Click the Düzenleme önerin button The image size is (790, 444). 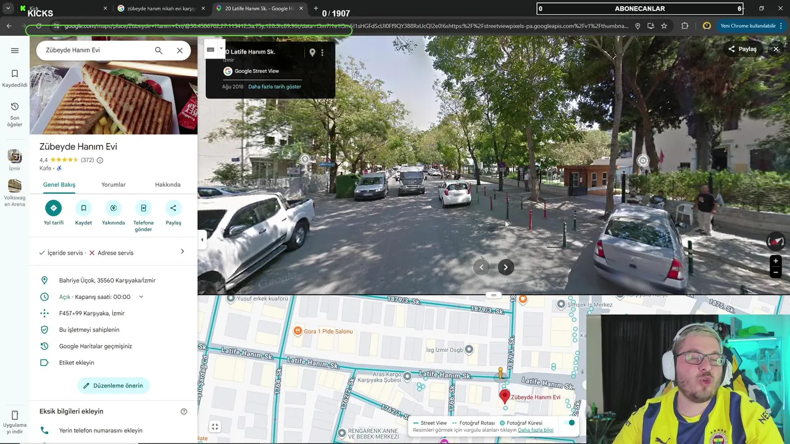[114, 385]
